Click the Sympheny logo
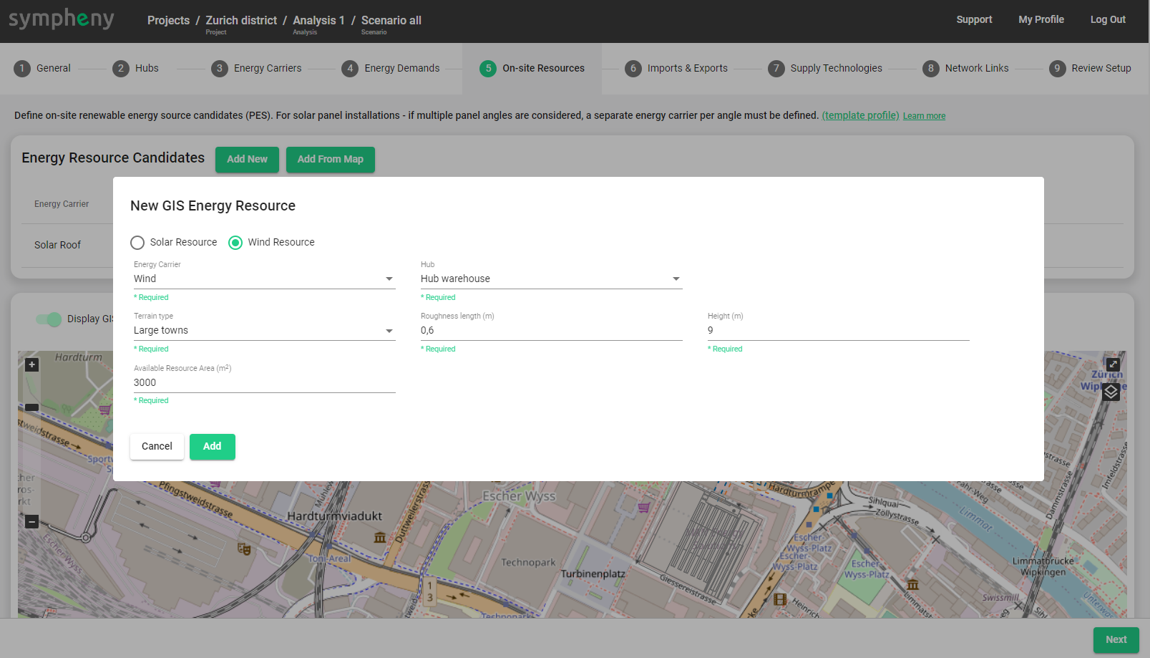Image resolution: width=1150 pixels, height=658 pixels. [62, 19]
